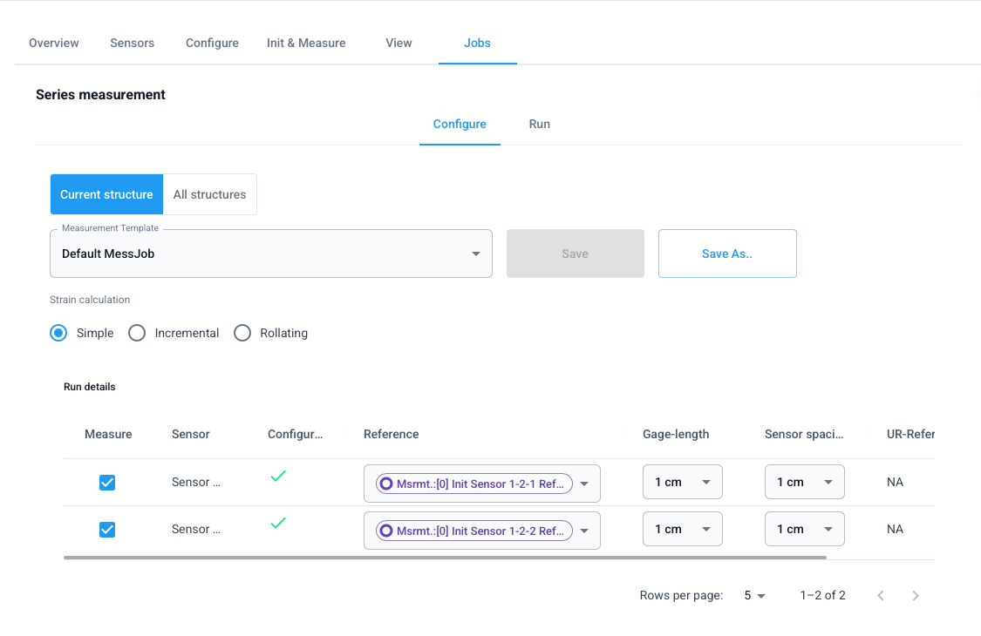Viewport: 981px width, 636px height.
Task: Click the Reference column header
Action: pos(391,434)
